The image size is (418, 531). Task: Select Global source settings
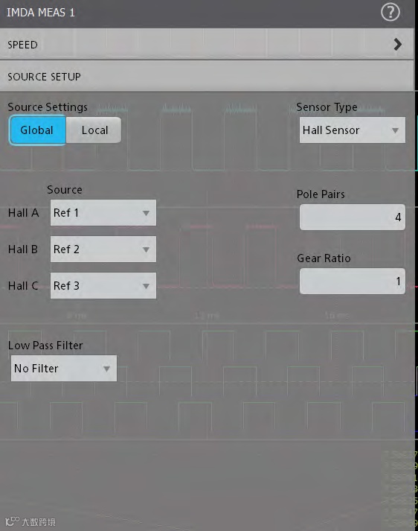[x=37, y=130]
